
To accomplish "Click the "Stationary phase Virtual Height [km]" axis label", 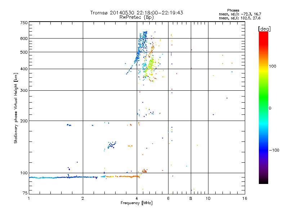I will pos(16,108).
